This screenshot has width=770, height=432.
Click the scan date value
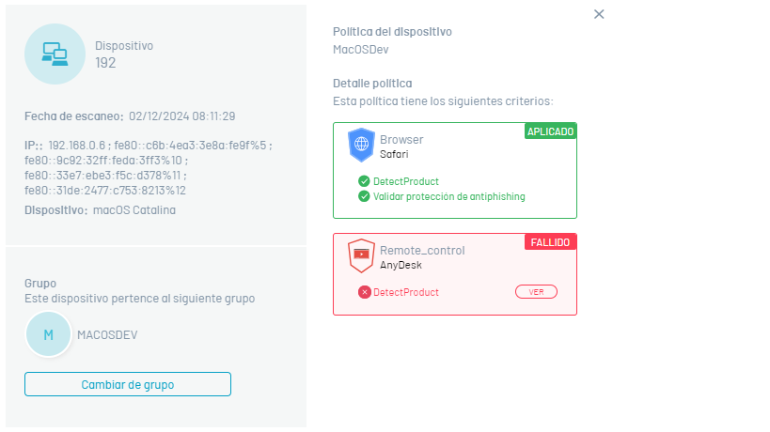181,116
